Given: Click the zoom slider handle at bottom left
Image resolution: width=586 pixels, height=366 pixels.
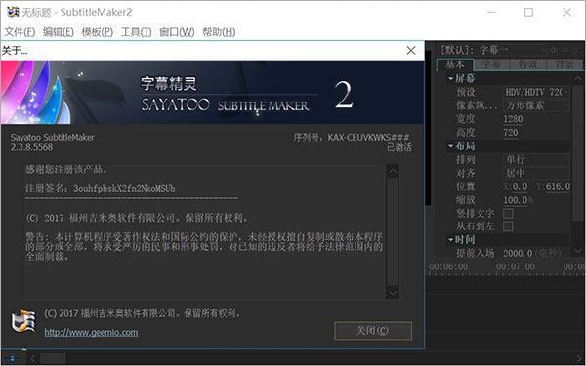Looking at the screenshot, I should click(x=12, y=358).
